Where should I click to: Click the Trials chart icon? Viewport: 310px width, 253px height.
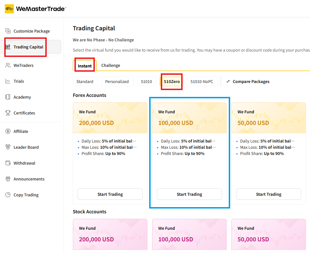click(x=8, y=81)
